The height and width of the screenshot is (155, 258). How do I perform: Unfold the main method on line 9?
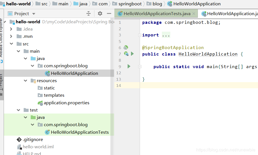pos(140,67)
